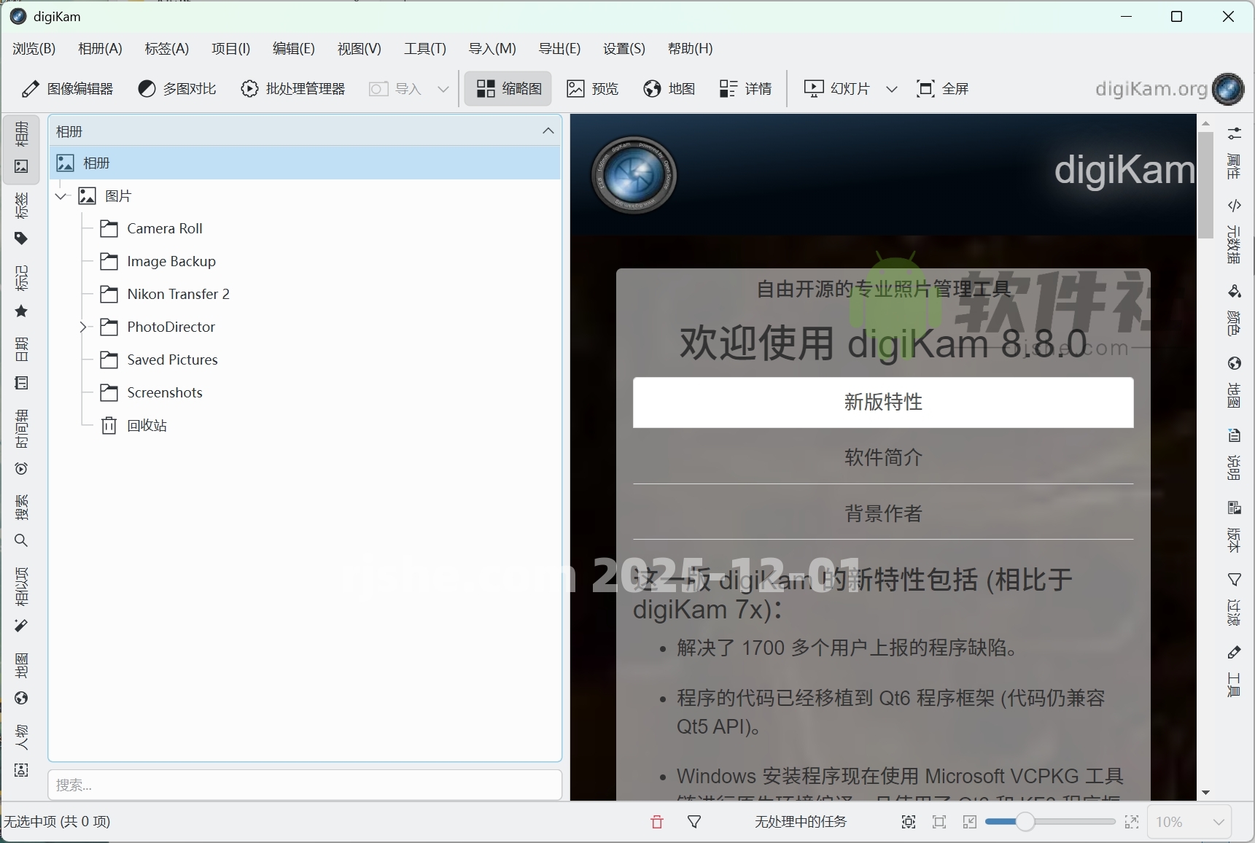
Task: Switch to 预览 preview view mode
Action: [593, 88]
